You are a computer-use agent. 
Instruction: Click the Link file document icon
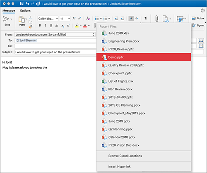pyautogui.click(x=166, y=19)
